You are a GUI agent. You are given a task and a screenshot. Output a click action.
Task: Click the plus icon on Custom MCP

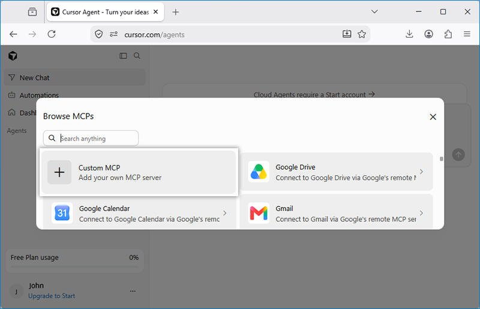(59, 172)
